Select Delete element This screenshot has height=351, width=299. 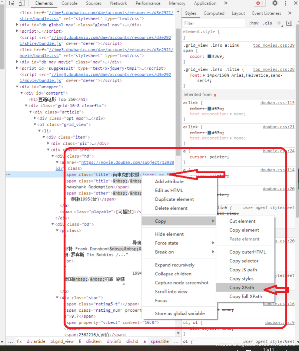(x=171, y=208)
